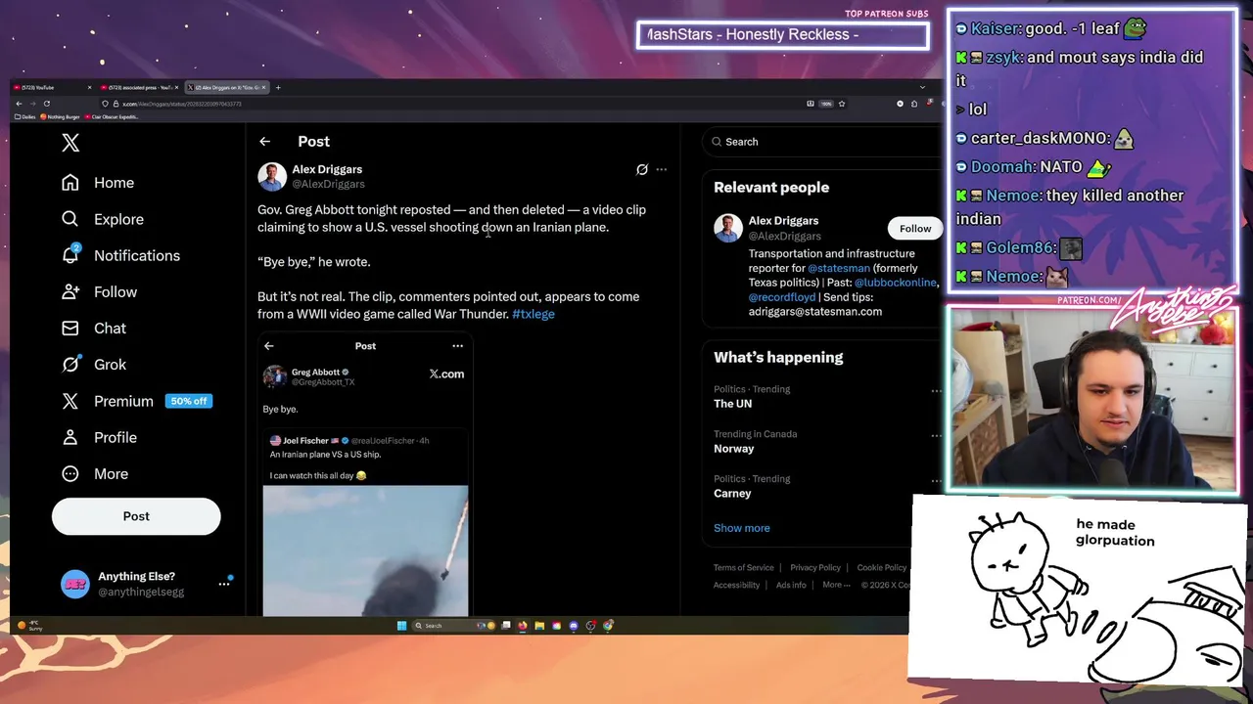Click the back arrow beside Post heading

pos(264,142)
